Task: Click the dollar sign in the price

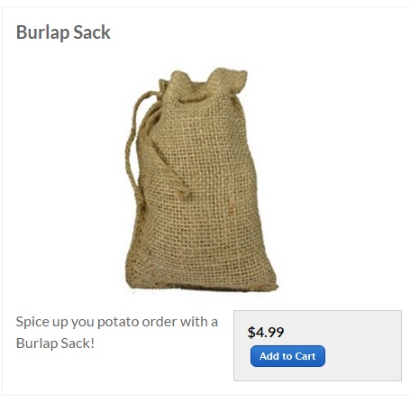Action: 251,333
